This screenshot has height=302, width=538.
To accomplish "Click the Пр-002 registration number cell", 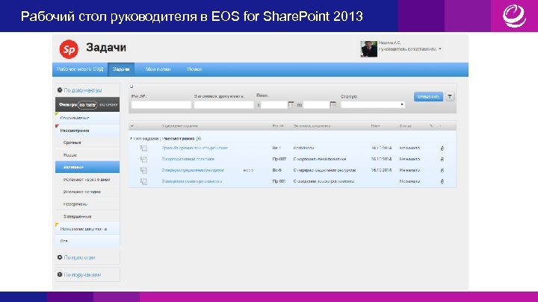I will (x=279, y=159).
